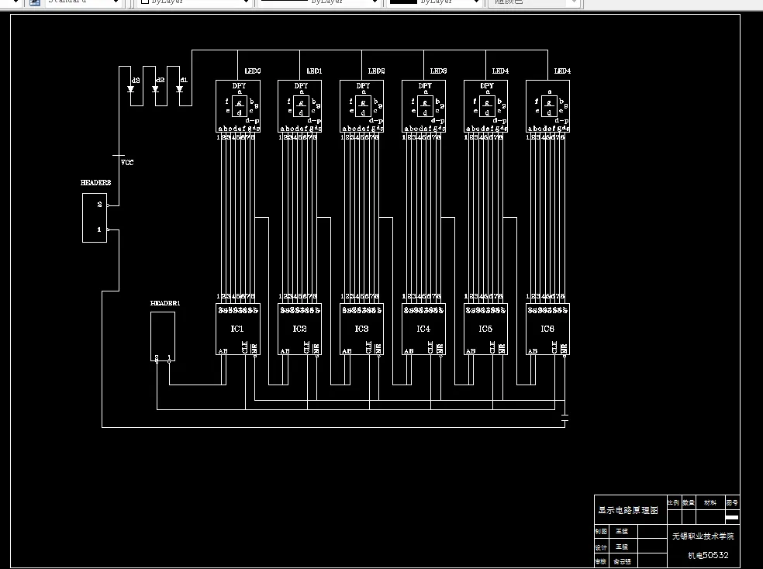Click the LED4 label above the display lacking DPY

562,71
